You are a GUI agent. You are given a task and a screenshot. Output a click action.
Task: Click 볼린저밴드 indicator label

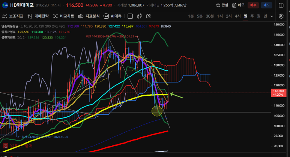pyautogui.click(x=9, y=37)
